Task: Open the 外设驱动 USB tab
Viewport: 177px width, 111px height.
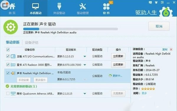Action: pyautogui.click(x=59, y=9)
